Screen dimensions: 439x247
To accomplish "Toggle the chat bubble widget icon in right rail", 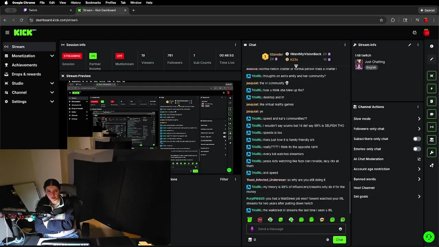I will coord(431,114).
